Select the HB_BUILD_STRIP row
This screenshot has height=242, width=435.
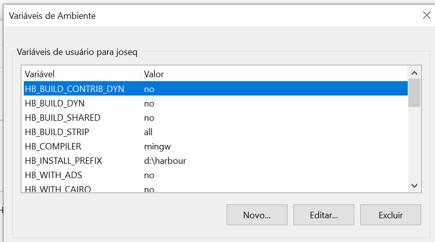(57, 132)
